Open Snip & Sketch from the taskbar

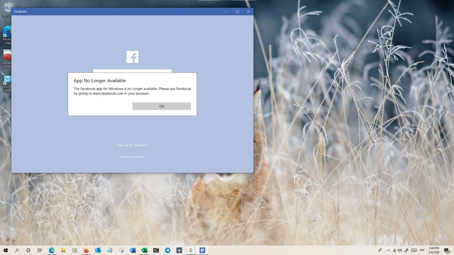121,250
